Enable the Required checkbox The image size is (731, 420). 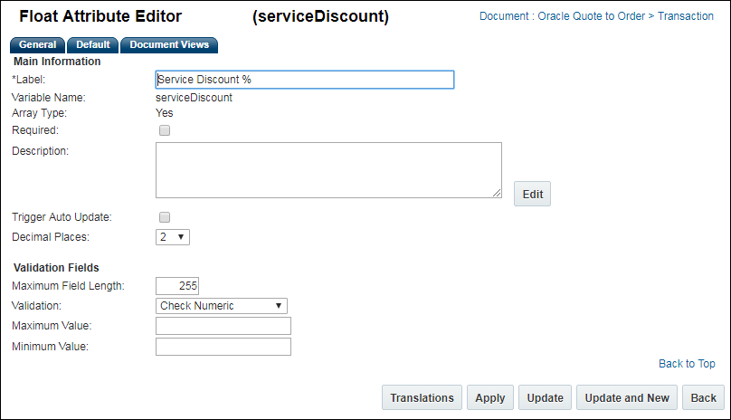pos(165,130)
